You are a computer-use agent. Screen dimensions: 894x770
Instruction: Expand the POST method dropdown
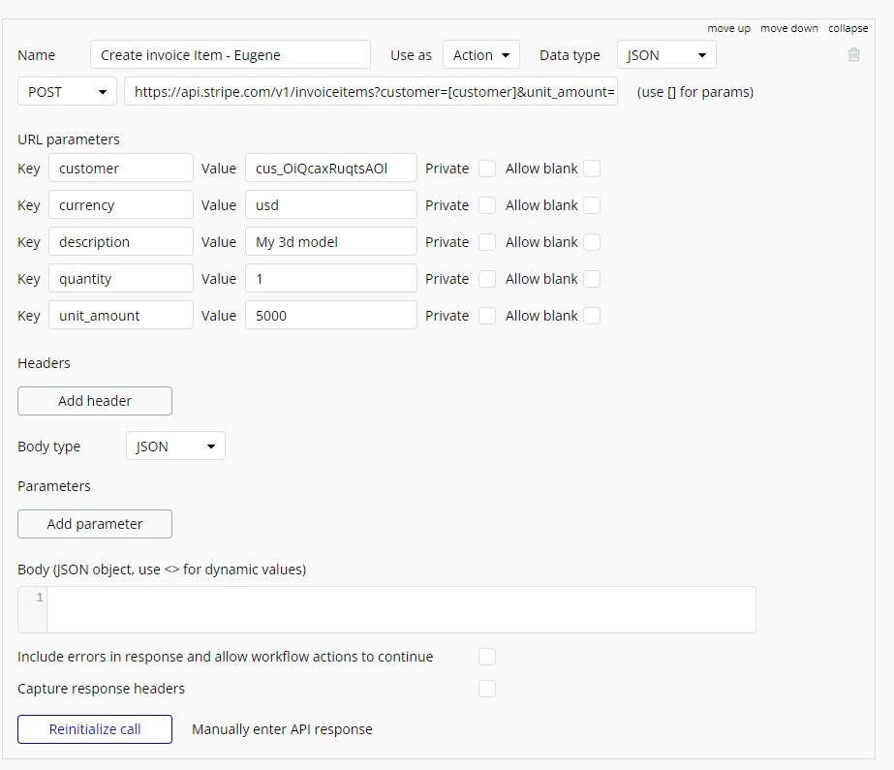(67, 92)
